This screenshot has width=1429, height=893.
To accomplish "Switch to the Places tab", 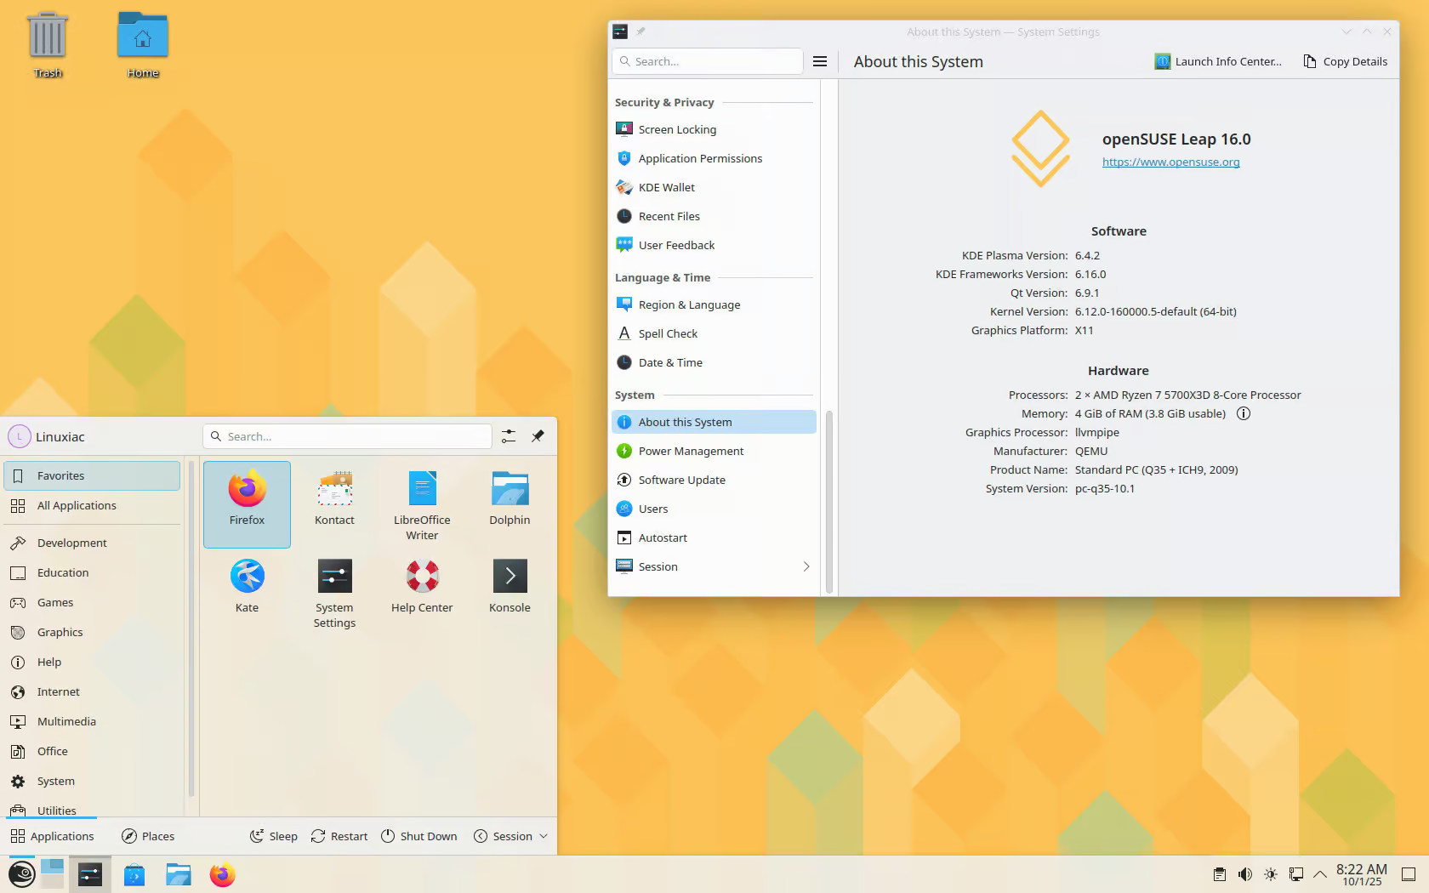I will tap(148, 836).
